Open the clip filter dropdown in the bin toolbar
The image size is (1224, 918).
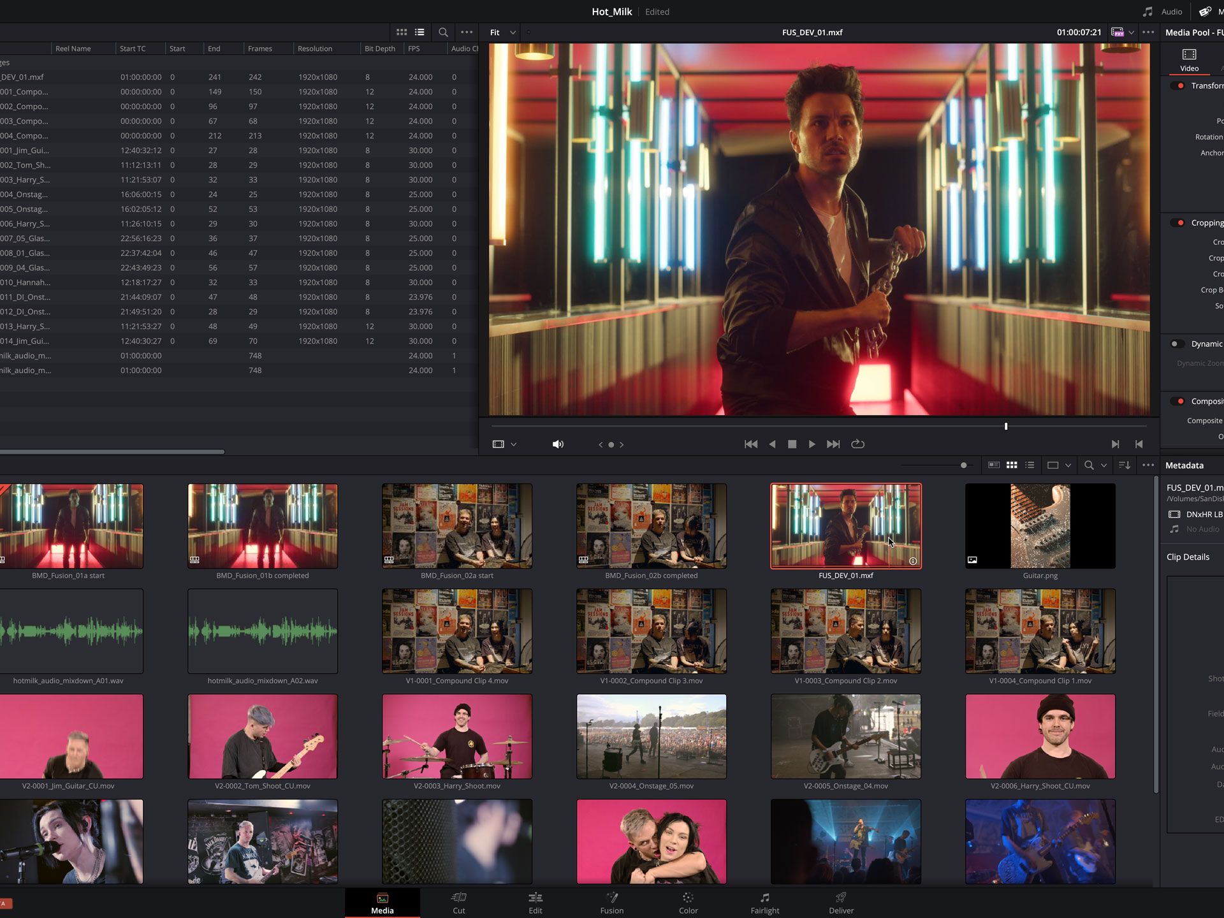pyautogui.click(x=1059, y=465)
